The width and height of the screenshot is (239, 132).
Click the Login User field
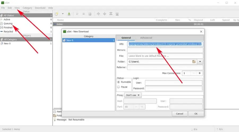tap(174, 83)
